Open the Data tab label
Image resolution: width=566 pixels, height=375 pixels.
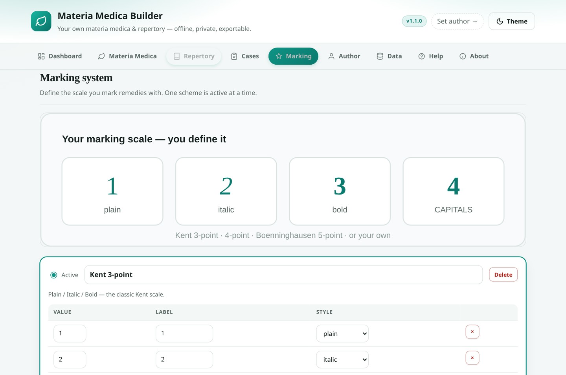coord(395,56)
